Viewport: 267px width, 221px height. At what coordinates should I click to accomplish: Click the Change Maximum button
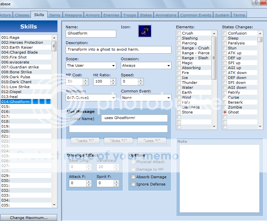pos(29,218)
